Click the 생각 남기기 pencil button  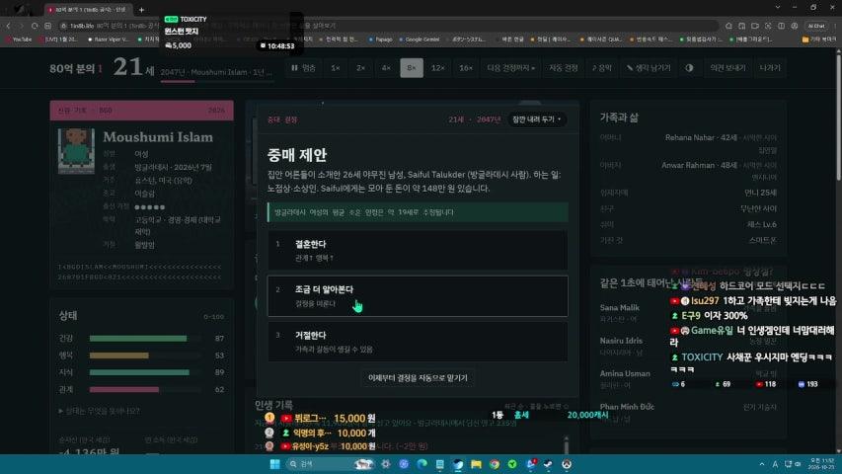[649, 68]
